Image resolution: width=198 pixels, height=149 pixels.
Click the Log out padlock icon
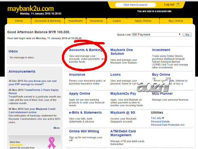click(178, 5)
